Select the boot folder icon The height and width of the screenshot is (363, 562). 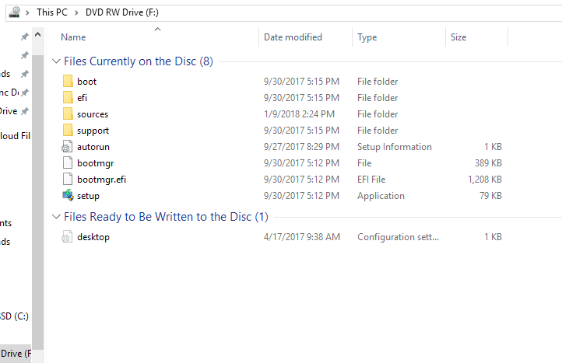[68, 82]
